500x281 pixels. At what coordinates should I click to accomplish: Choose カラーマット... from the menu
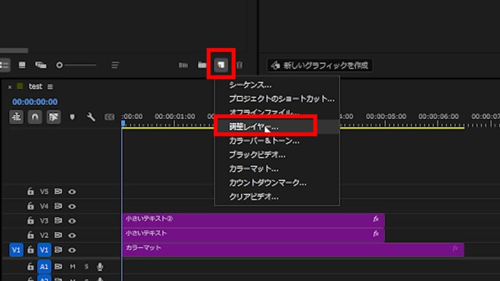pos(253,169)
